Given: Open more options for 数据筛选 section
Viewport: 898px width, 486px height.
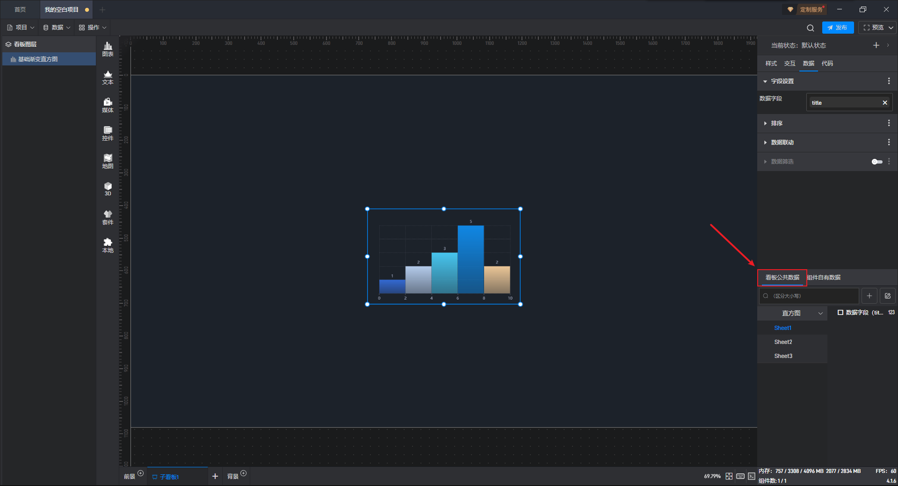Looking at the screenshot, I should pyautogui.click(x=889, y=162).
